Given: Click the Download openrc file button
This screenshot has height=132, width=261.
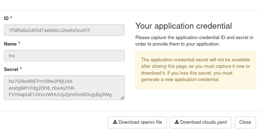Looking at the screenshot, I should point(137,122).
